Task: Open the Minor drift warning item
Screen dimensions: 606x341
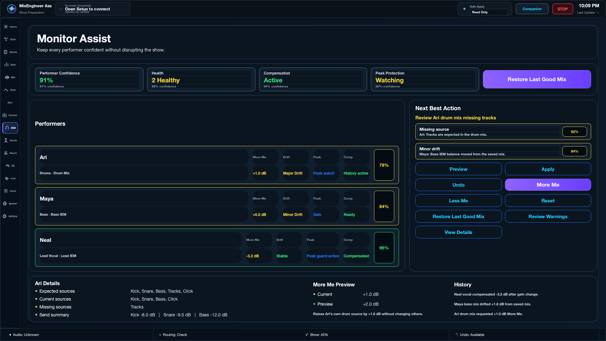Action: (x=503, y=151)
